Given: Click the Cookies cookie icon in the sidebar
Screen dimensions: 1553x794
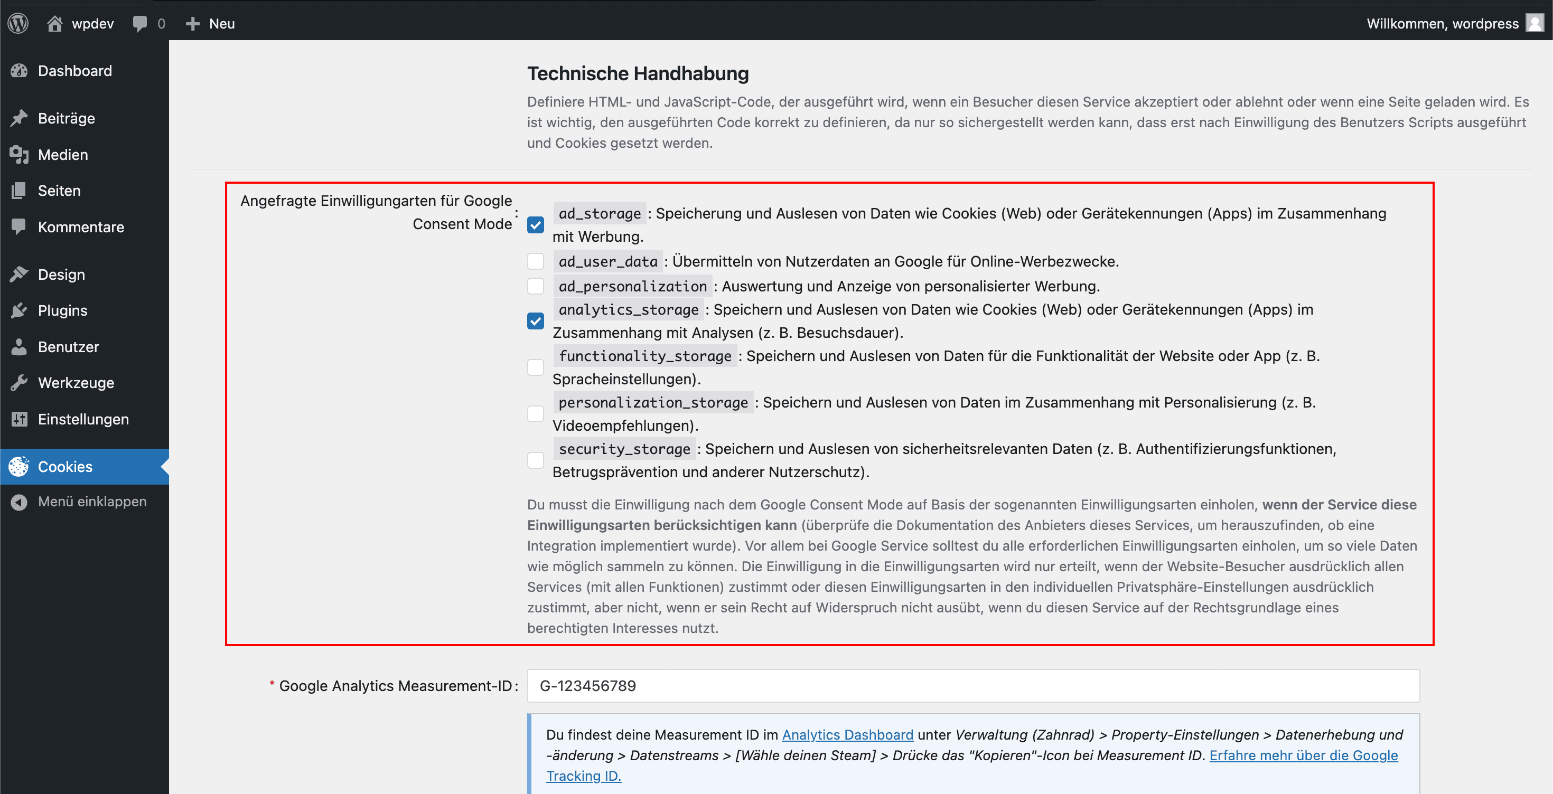Looking at the screenshot, I should (20, 466).
